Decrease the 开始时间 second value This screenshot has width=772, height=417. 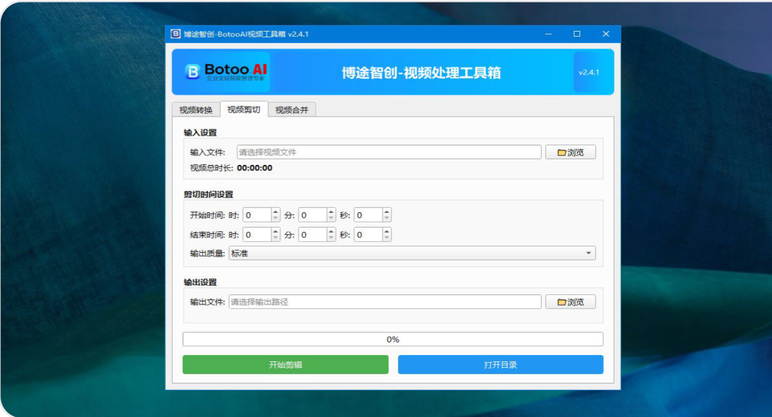click(387, 219)
